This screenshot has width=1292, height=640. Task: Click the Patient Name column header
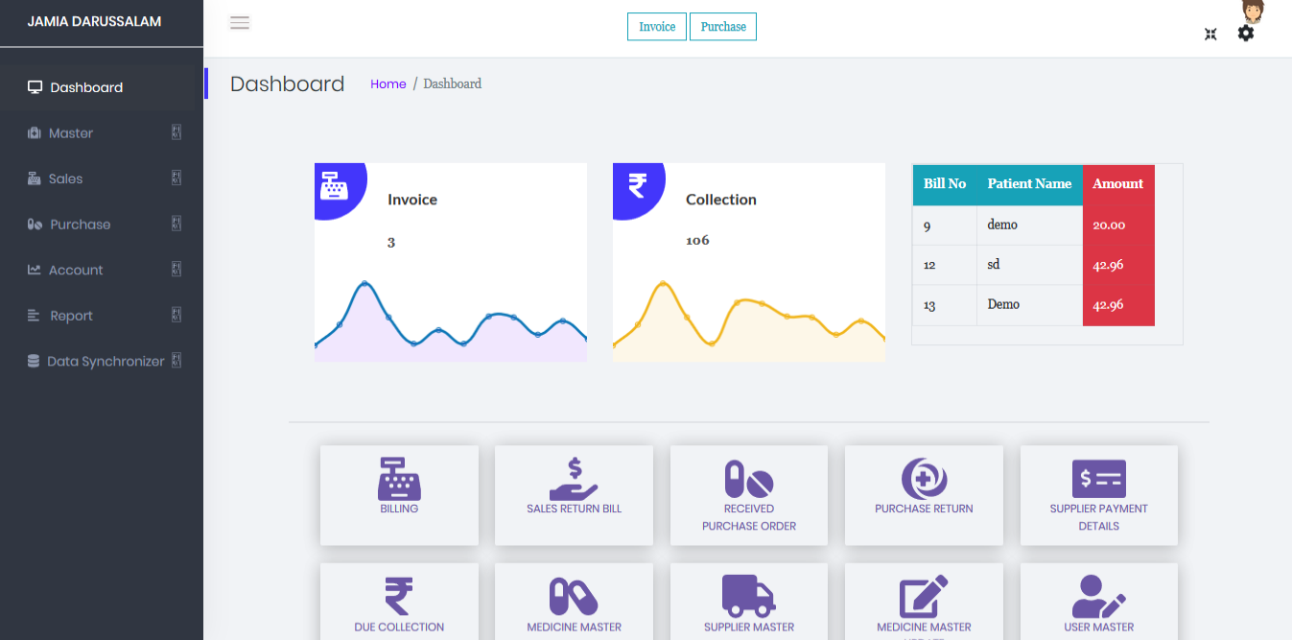click(x=1030, y=184)
